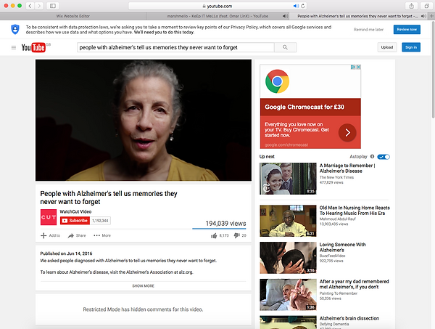Mute audio via address bar speaker icon
Screen dimensions: 435x329
296,6
